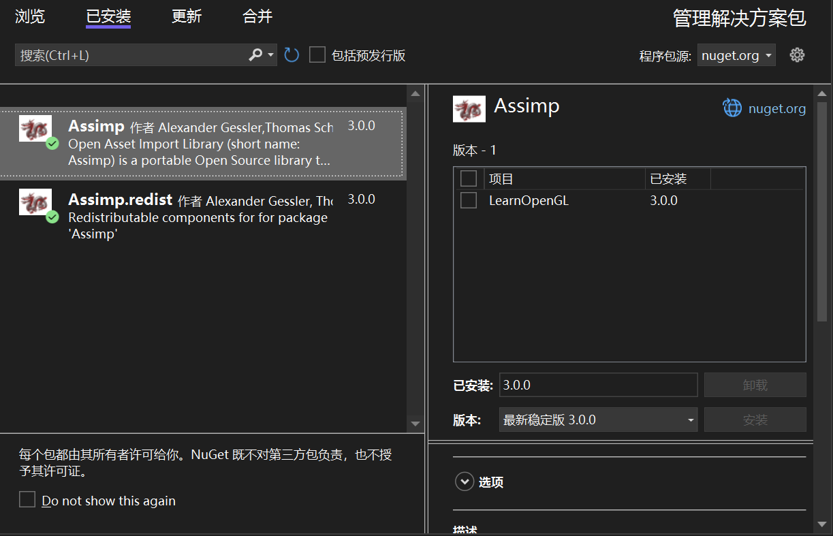Open the 最新稳定版 3.0.0 version dropdown

pyautogui.click(x=598, y=420)
